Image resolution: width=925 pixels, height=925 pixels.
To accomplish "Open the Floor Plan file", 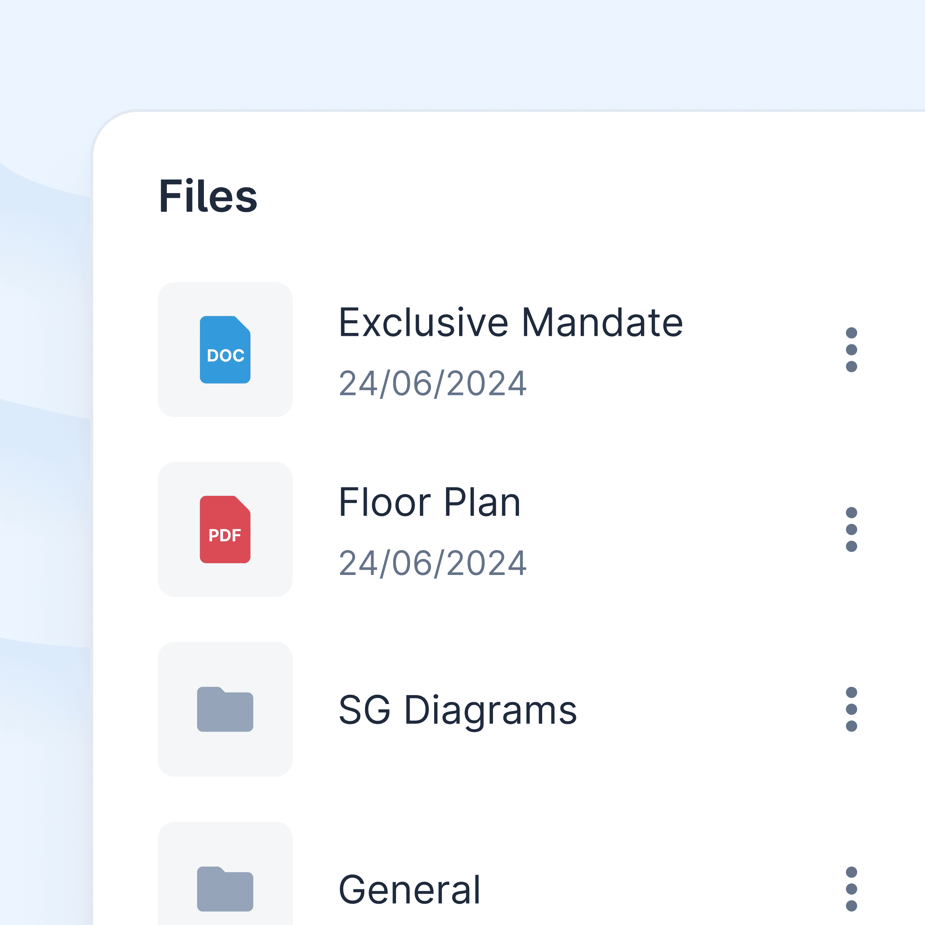I will pyautogui.click(x=430, y=502).
